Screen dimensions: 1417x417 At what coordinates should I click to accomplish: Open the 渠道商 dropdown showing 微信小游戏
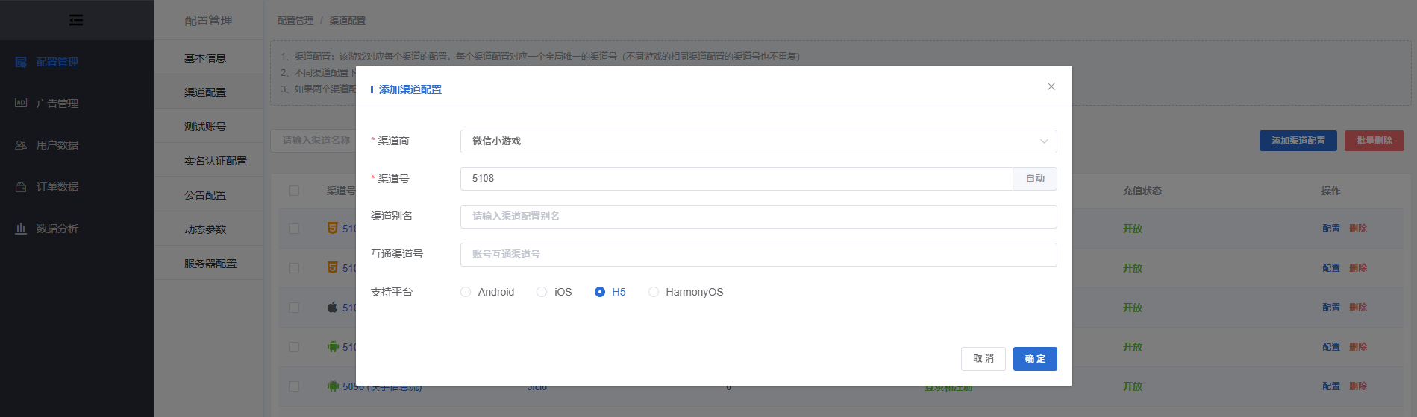tap(758, 141)
